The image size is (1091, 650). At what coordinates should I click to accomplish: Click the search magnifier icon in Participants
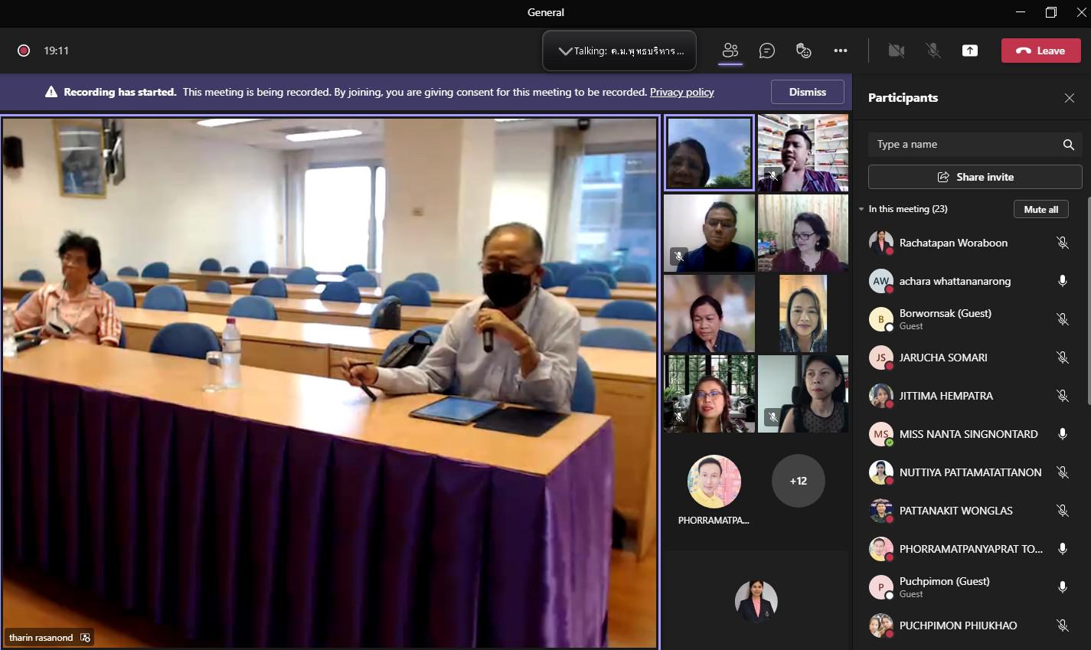(1069, 145)
